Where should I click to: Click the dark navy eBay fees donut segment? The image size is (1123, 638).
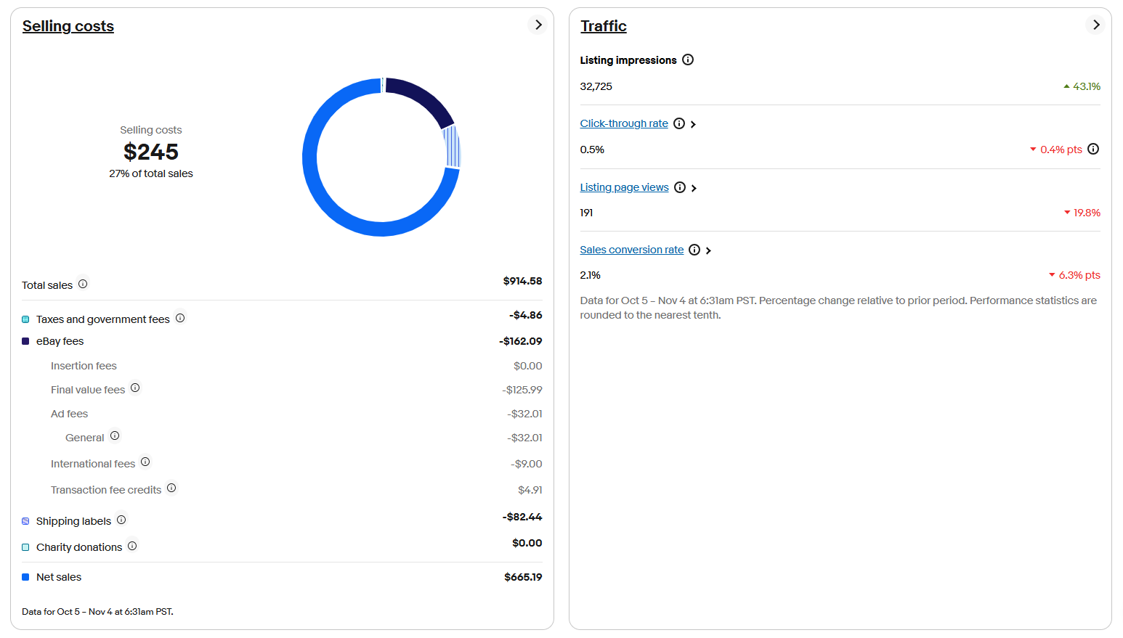point(423,99)
